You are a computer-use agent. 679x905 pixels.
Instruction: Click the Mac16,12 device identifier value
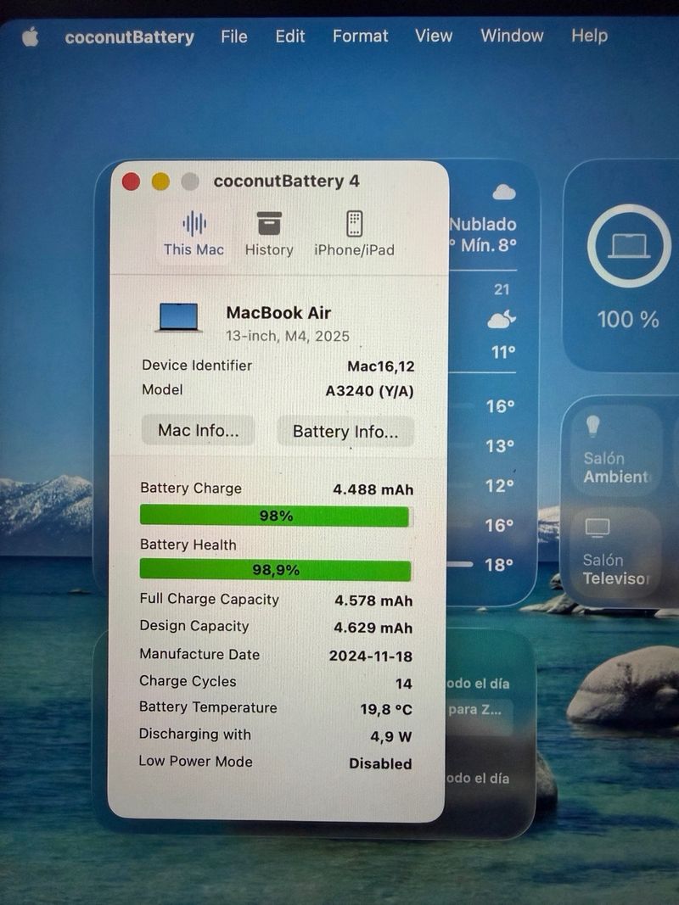(381, 366)
